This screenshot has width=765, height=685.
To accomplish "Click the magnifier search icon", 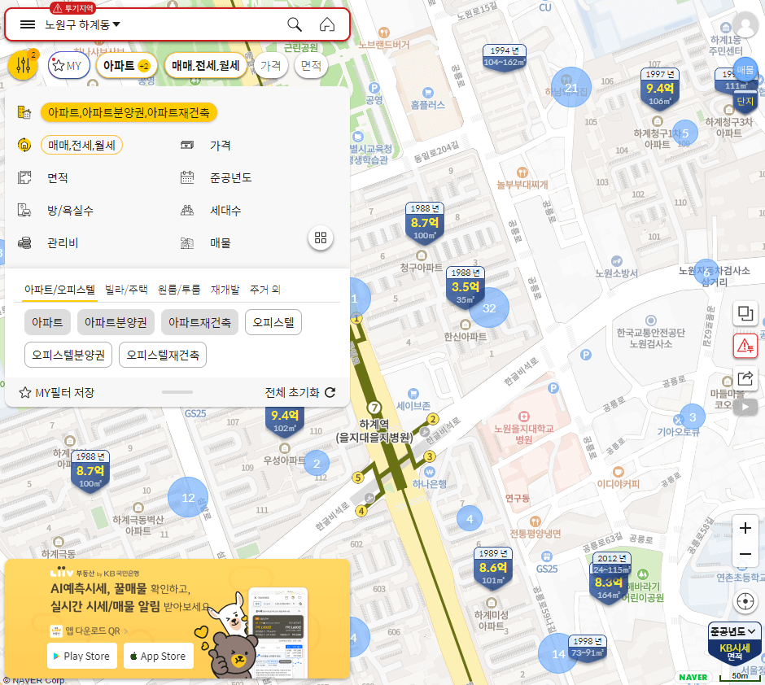I will pos(294,24).
